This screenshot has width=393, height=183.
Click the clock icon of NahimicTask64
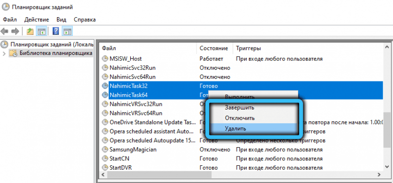[x=105, y=95]
